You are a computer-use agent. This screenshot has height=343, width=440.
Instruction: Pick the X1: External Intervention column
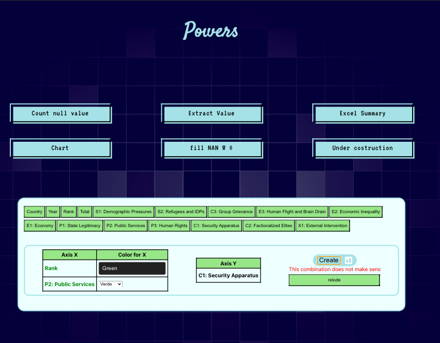[x=323, y=226]
